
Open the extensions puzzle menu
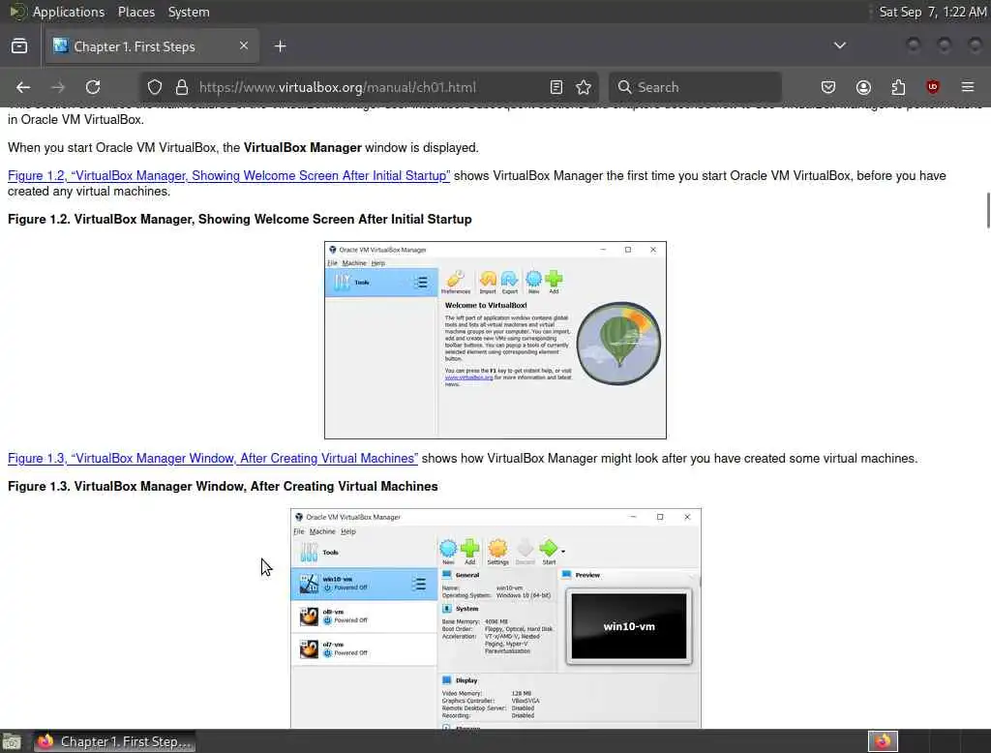898,87
